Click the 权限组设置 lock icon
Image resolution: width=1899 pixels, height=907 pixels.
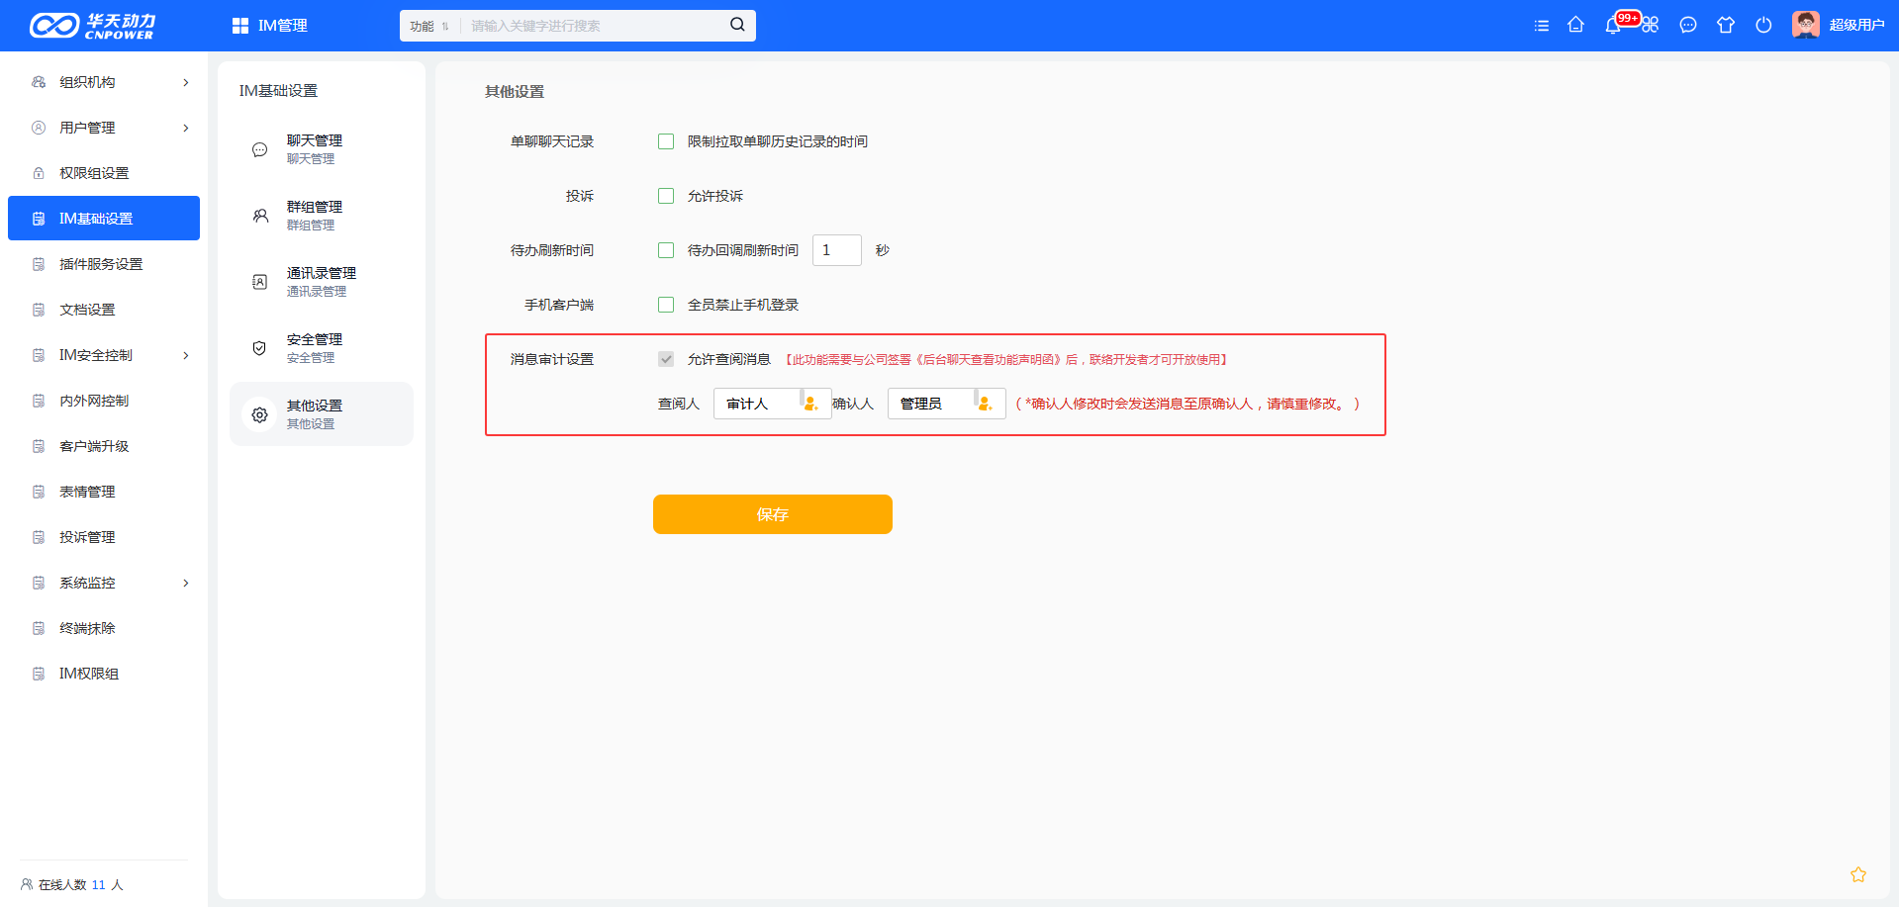(x=39, y=173)
